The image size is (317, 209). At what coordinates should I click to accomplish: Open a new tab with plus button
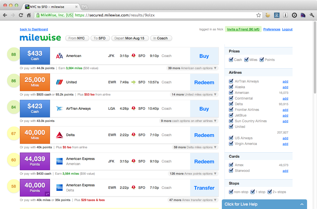[x=85, y=7]
